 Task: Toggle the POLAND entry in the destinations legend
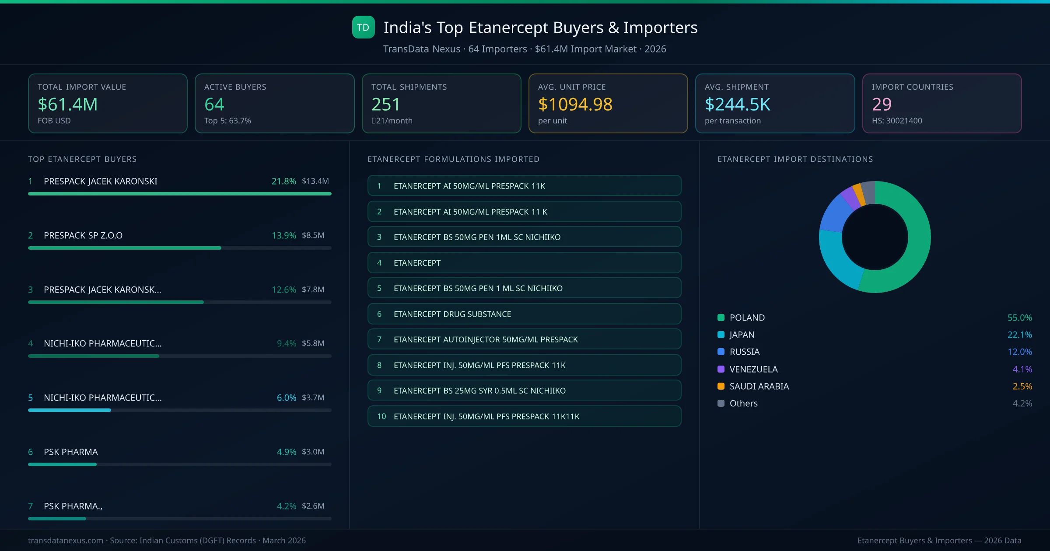747,317
